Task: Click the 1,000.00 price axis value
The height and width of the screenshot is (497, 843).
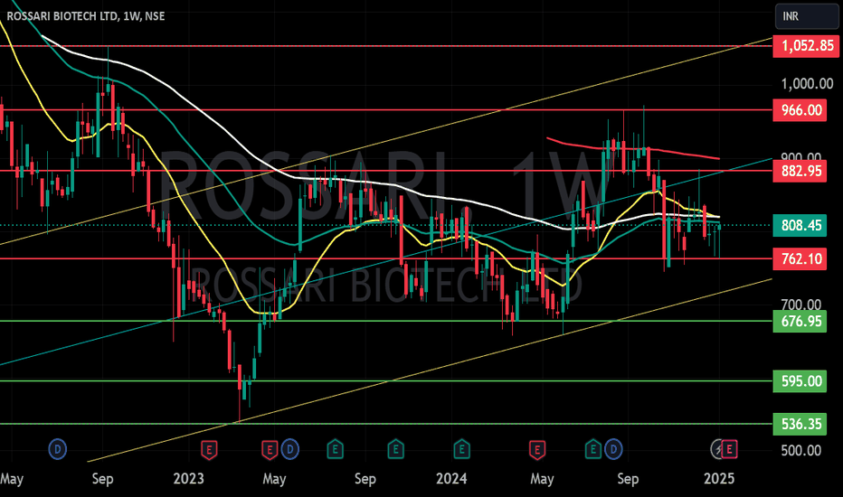Action: pos(807,84)
